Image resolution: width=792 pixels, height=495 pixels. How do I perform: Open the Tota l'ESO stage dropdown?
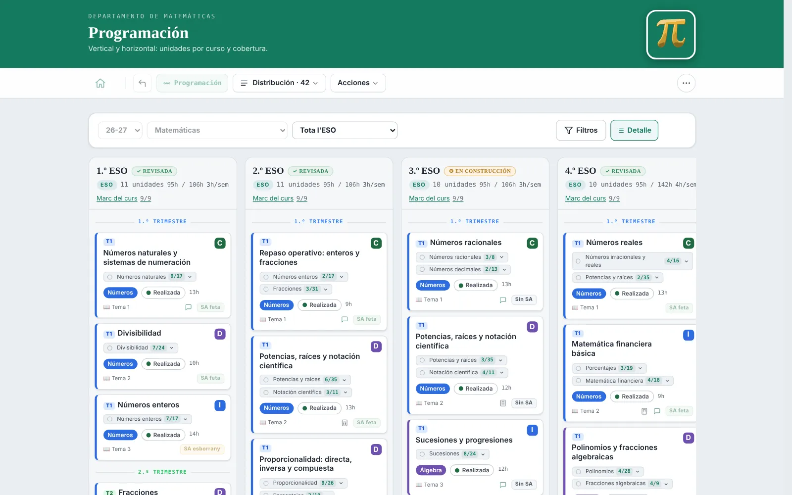coord(345,130)
